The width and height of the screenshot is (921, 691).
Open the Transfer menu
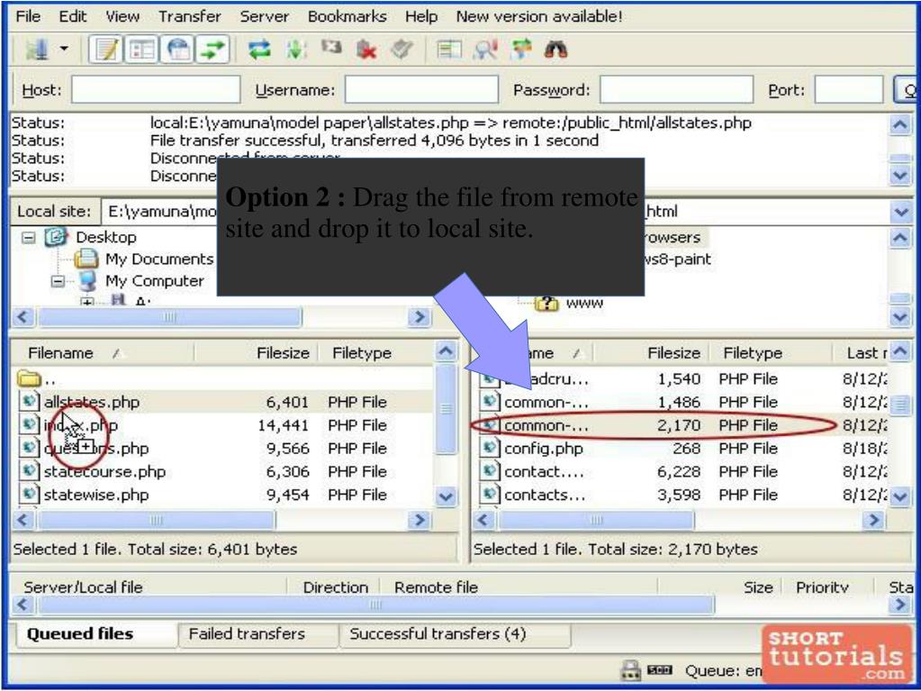[189, 16]
